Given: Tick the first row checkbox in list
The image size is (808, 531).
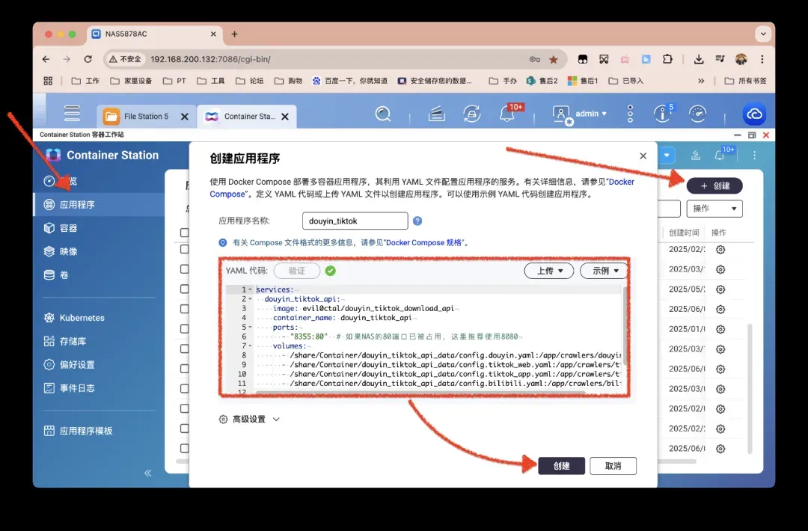Looking at the screenshot, I should click(x=184, y=250).
